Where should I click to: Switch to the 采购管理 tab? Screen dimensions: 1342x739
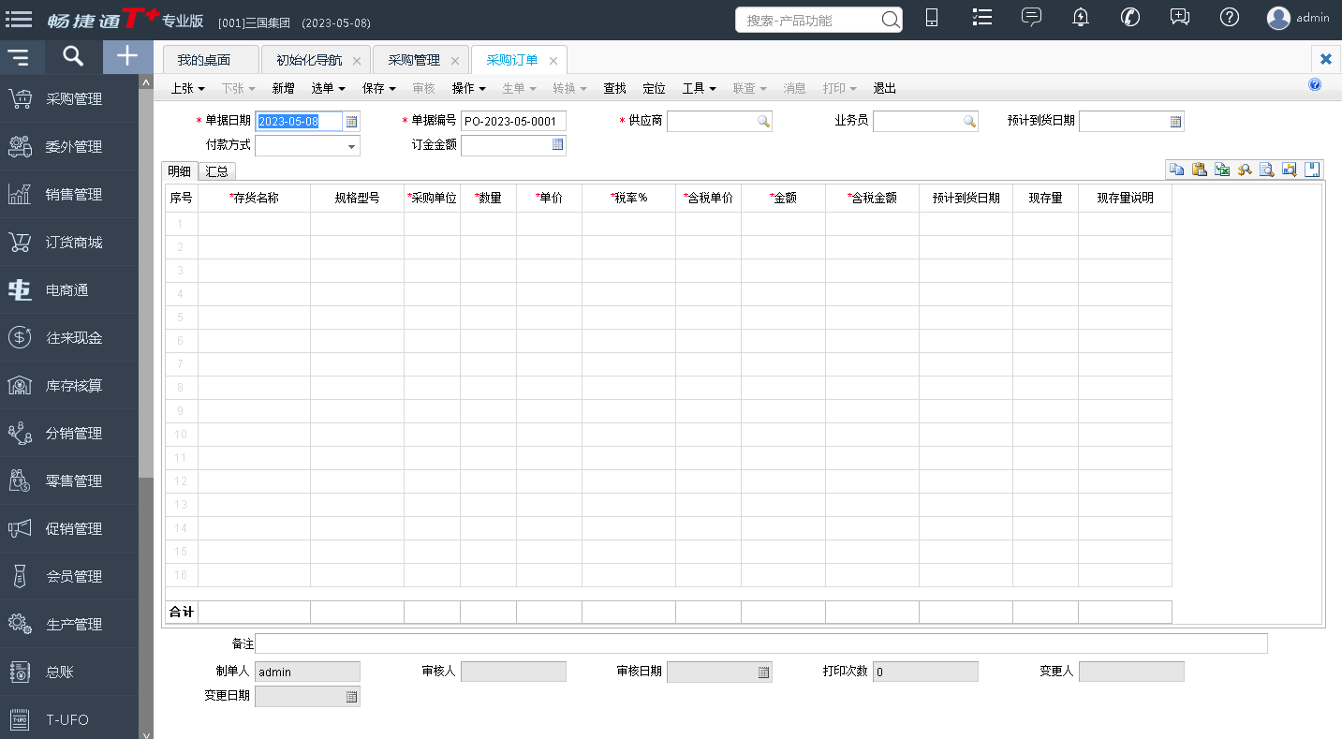click(414, 60)
